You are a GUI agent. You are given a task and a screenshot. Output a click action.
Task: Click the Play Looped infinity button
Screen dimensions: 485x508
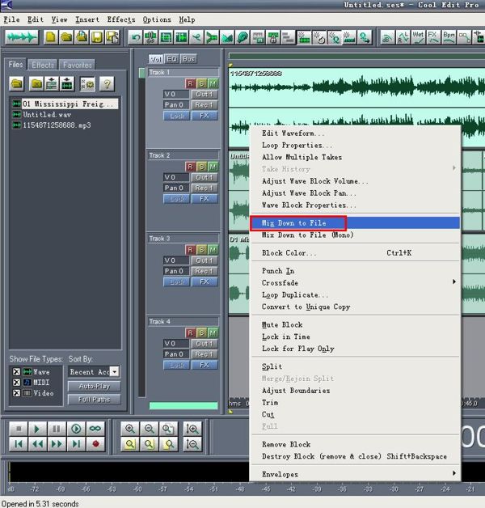[95, 429]
